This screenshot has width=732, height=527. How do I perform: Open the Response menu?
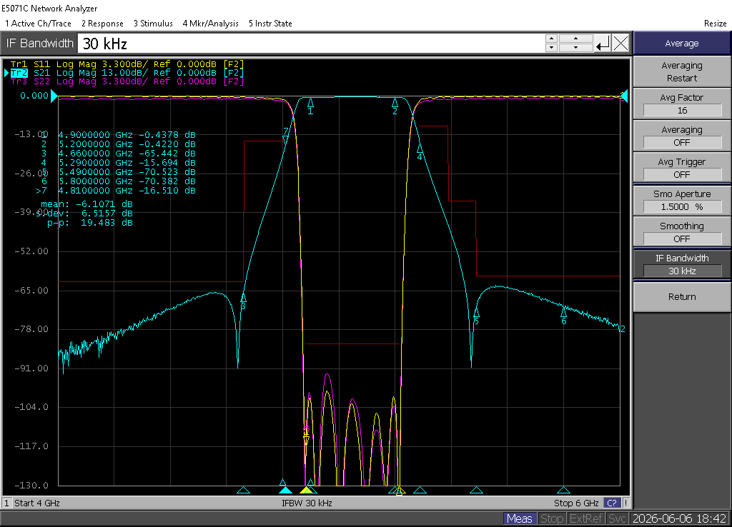coord(102,24)
